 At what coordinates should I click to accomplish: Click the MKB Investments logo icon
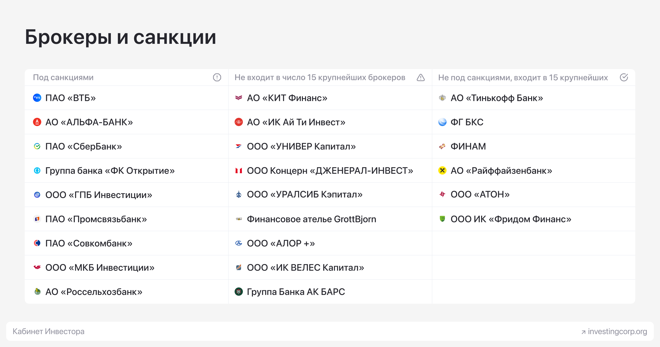(37, 267)
